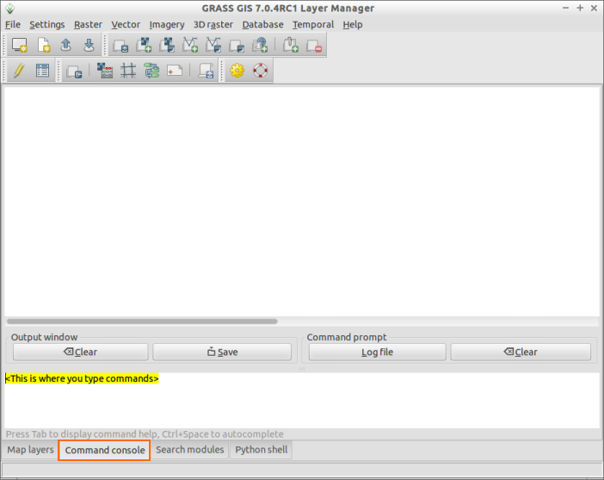
Task: Open the Database menu
Action: pos(262,24)
